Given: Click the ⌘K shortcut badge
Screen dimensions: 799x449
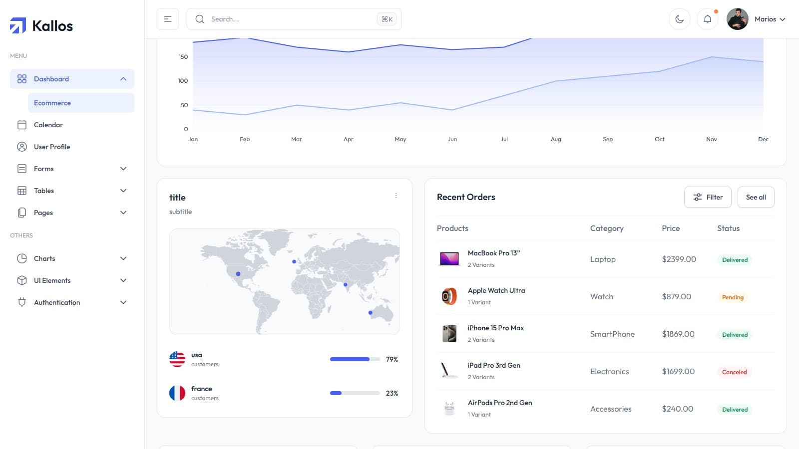Looking at the screenshot, I should point(387,19).
